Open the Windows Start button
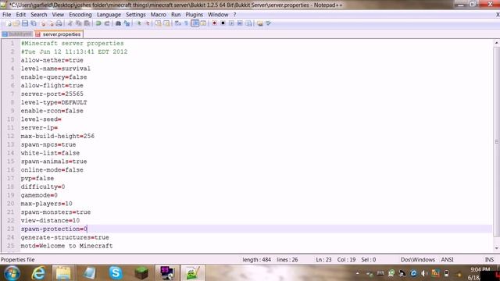 [12, 273]
